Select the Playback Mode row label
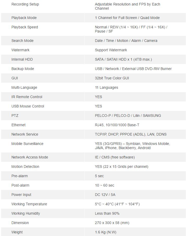The width and height of the screenshot is (186, 236). (24, 18)
